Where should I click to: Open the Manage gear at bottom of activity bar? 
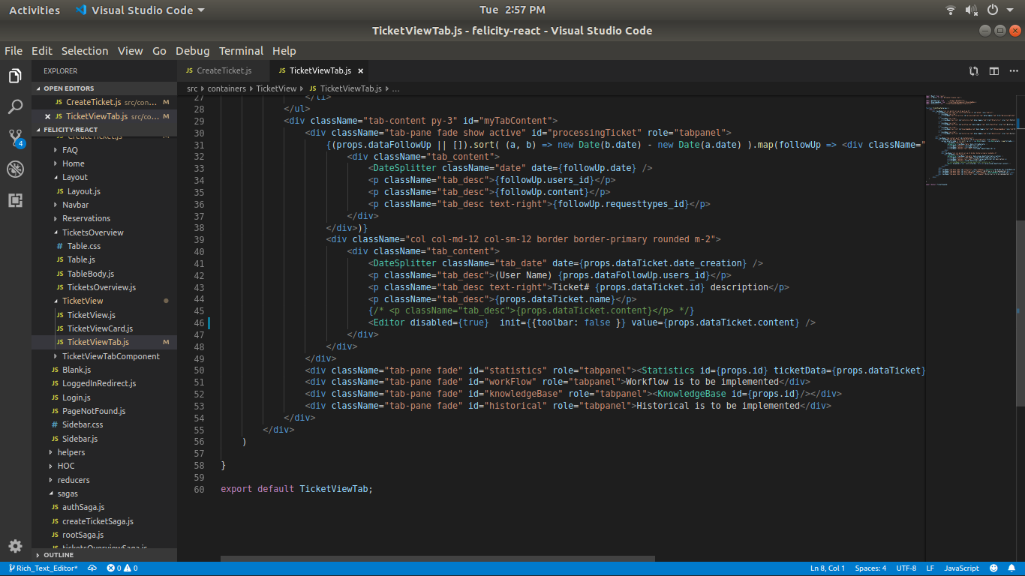(x=15, y=547)
